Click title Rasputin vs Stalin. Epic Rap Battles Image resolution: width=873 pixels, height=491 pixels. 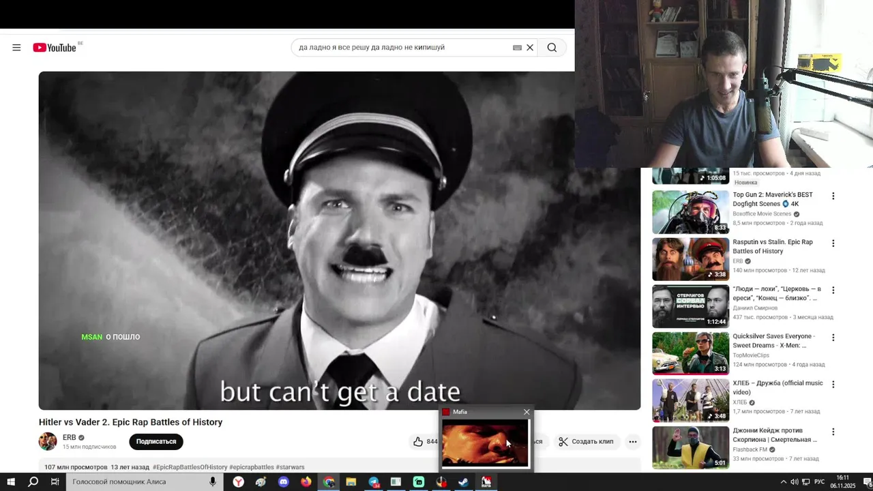point(773,246)
